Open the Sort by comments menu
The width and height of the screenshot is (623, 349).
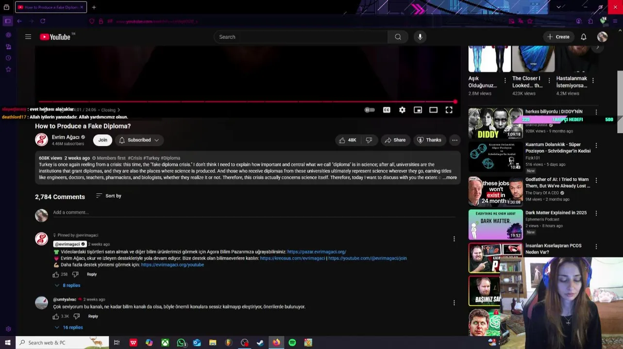[x=108, y=196]
